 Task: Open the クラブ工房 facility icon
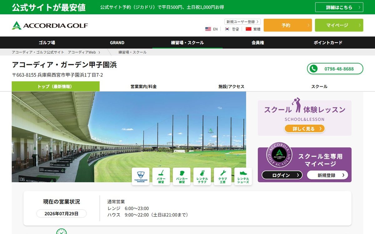point(223,176)
